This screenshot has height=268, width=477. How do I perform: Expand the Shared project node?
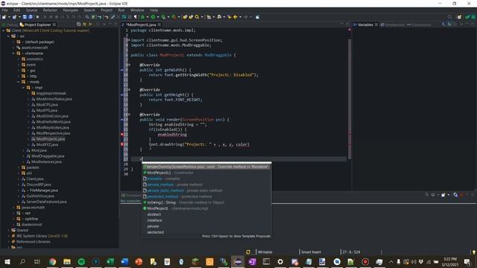(x=8, y=230)
